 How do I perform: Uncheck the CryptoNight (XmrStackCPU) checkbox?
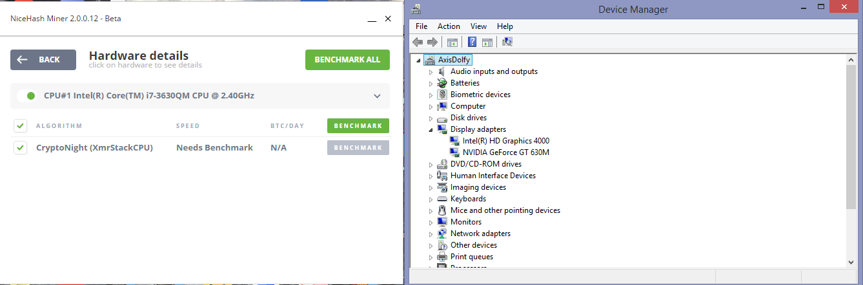coord(21,148)
